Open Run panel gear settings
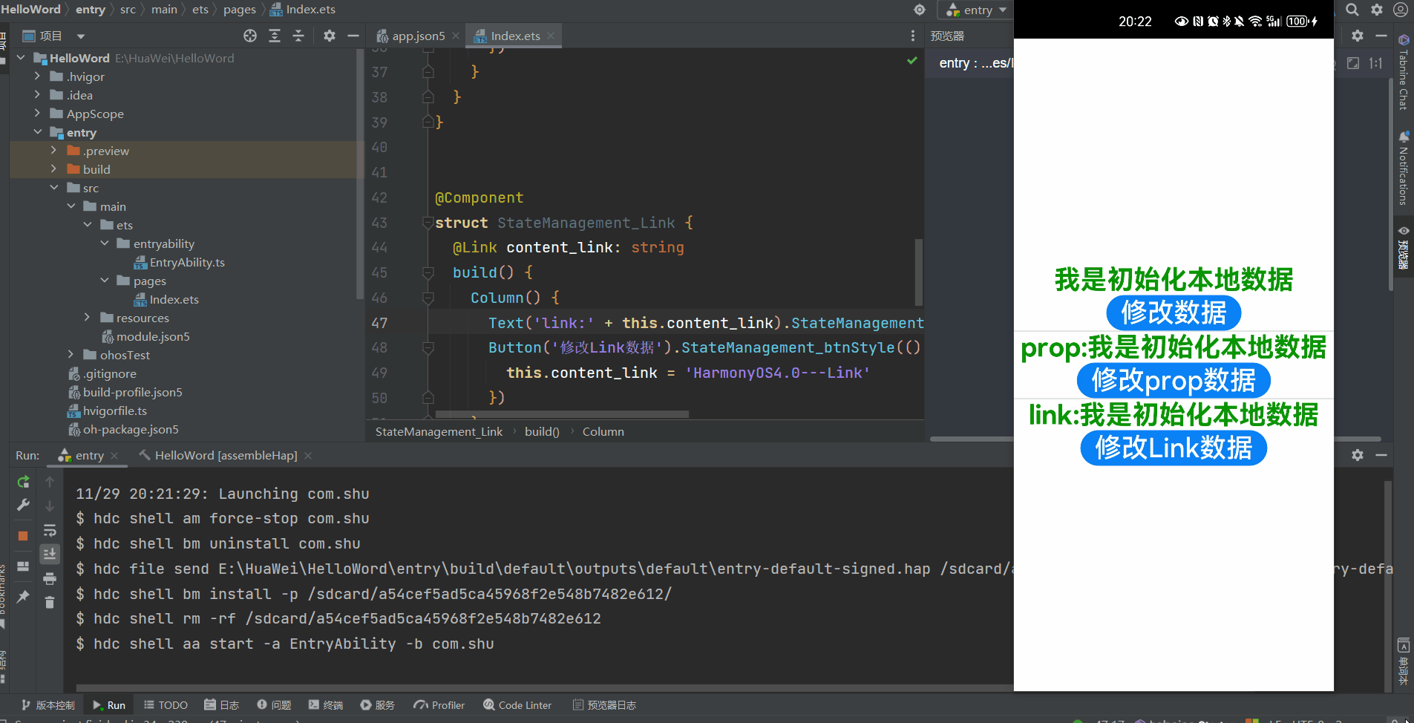 click(x=1358, y=455)
